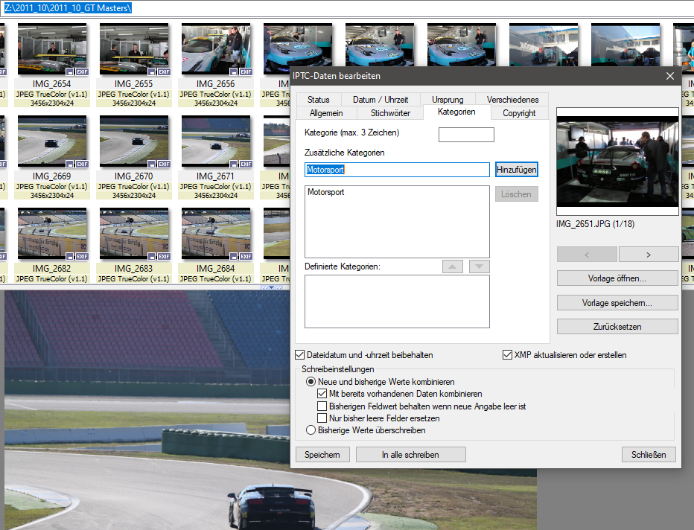The width and height of the screenshot is (694, 530).
Task: Click the Kategorie (max. 3 Zeichen) field
Action: [466, 135]
